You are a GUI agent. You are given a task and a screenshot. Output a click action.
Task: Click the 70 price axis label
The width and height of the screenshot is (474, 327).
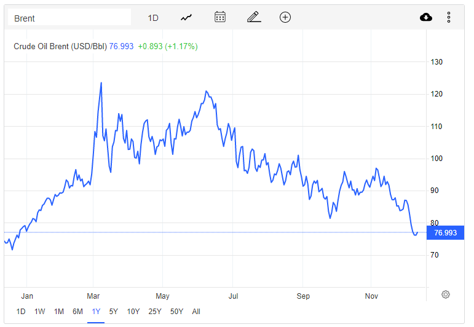tap(435, 255)
